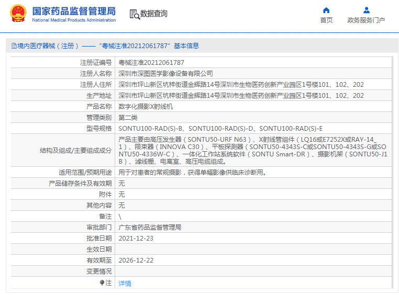Click the intended use text 用于对患者的常规摄影
Screen dimensions: 399x295
click(193, 172)
